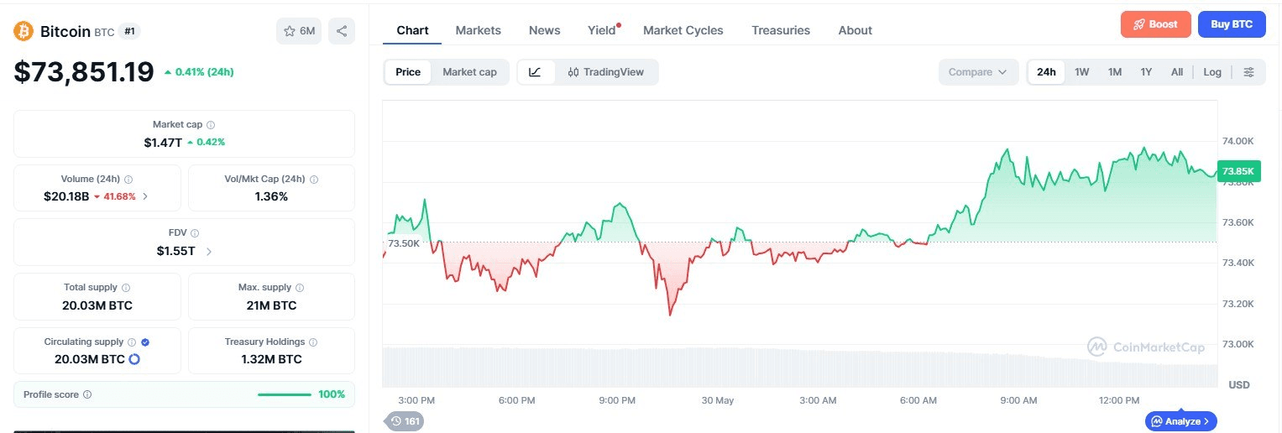Click the Analyze button
Screen dimensions: 1282x433
(x=1180, y=421)
